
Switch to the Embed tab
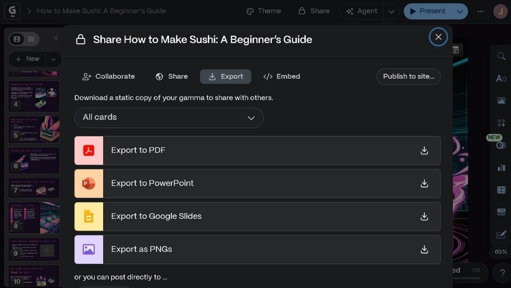point(282,76)
